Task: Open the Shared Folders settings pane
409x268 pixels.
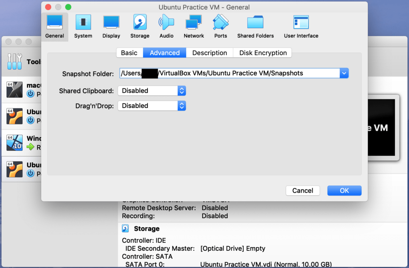Action: 255,27
